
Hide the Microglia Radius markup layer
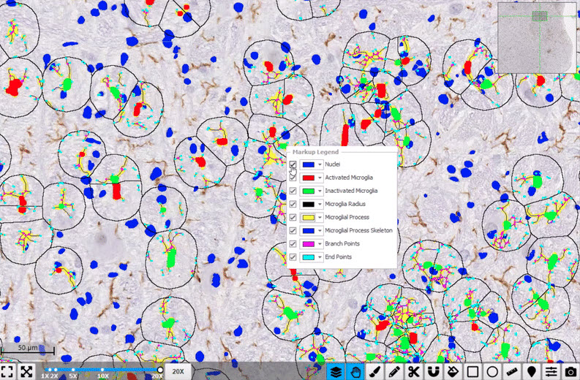pyautogui.click(x=293, y=204)
